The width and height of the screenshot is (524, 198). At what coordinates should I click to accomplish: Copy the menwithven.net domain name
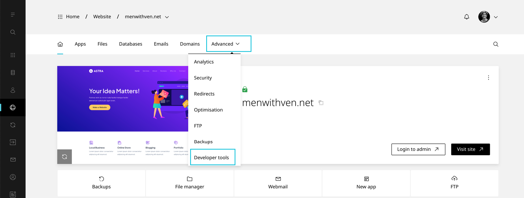point(321,103)
